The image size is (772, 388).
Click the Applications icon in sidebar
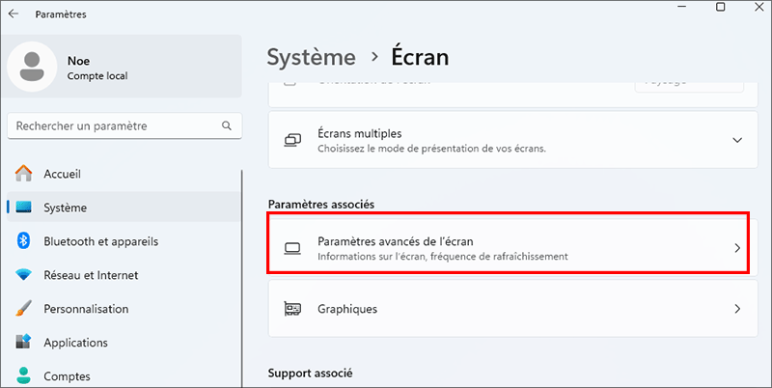(x=24, y=343)
